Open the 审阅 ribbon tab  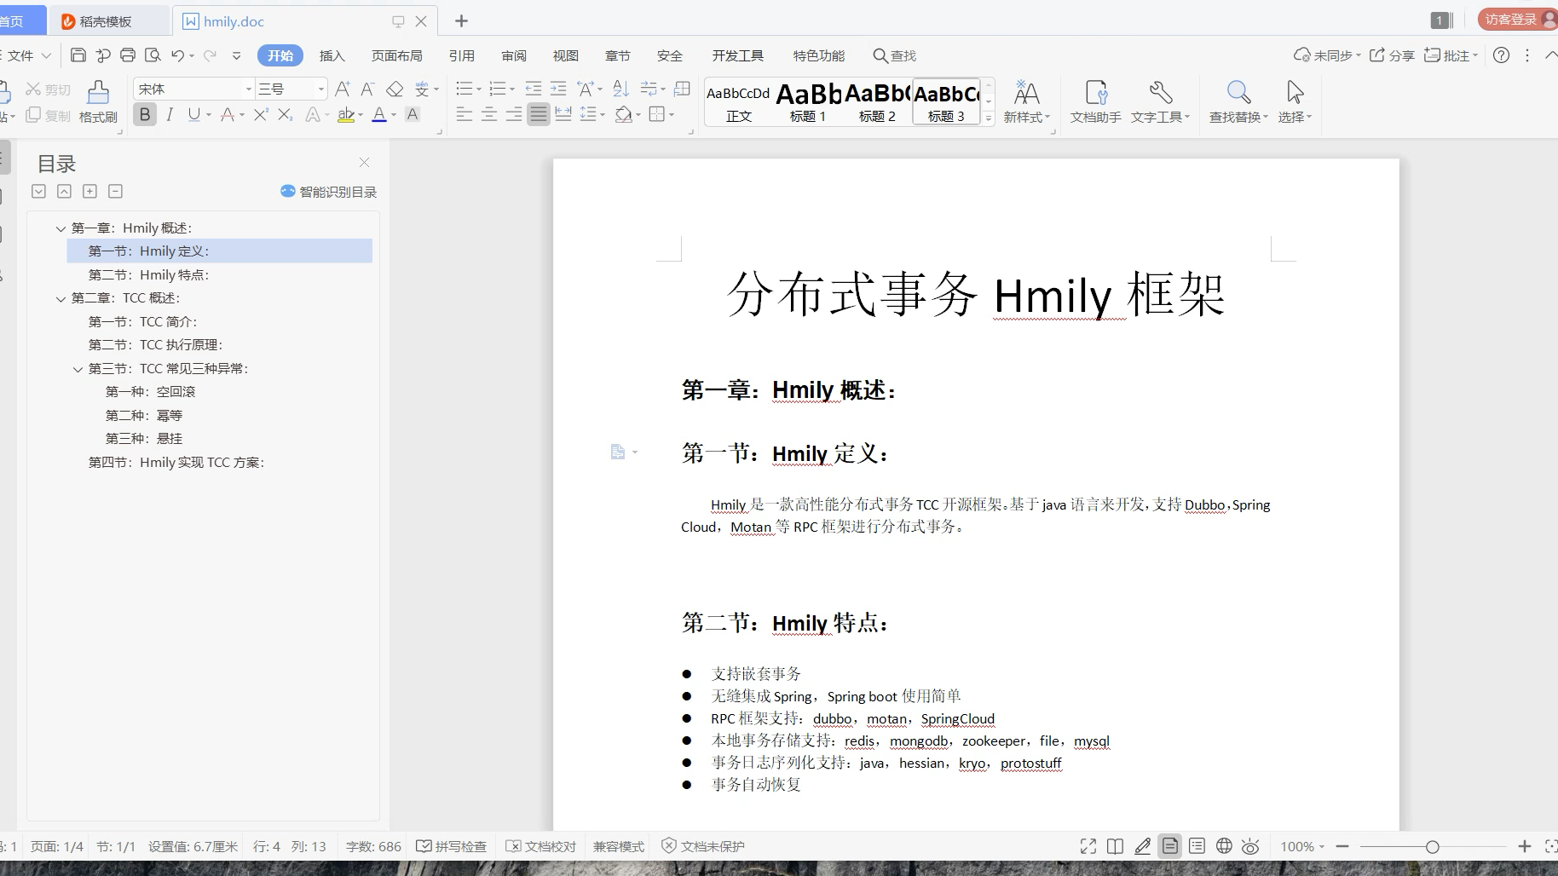[x=514, y=55]
